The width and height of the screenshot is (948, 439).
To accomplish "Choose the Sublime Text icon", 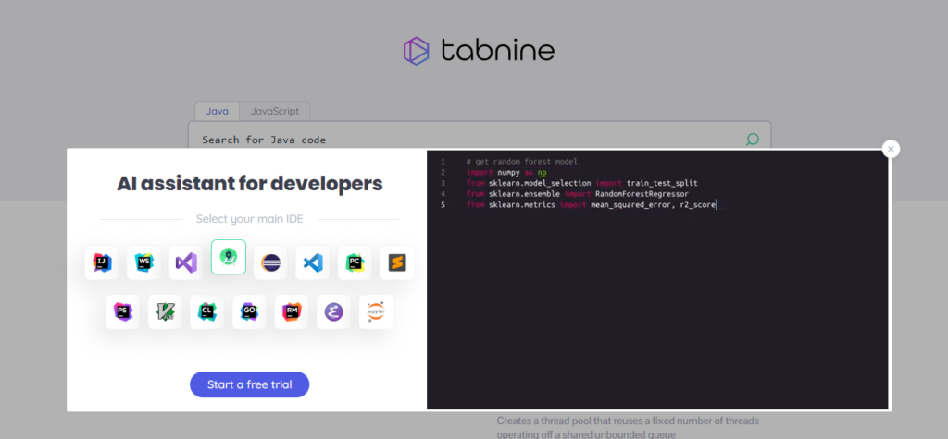I will tap(397, 262).
